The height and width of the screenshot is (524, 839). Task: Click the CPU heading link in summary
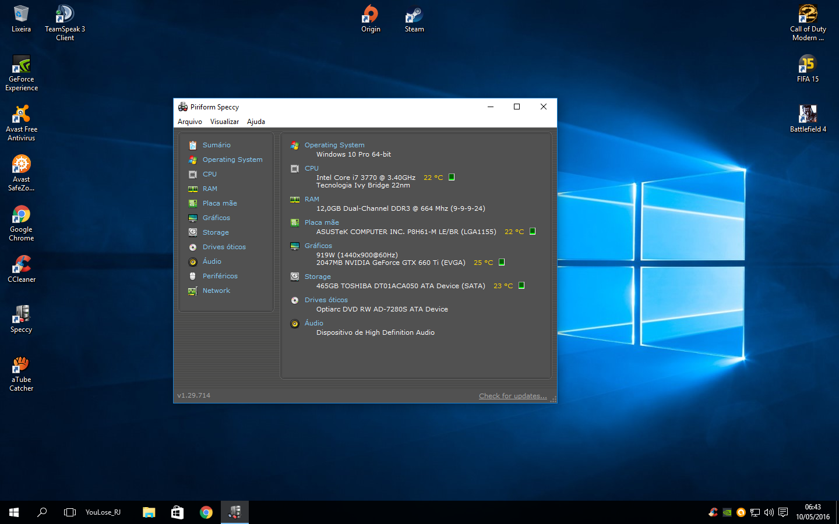[x=312, y=168]
